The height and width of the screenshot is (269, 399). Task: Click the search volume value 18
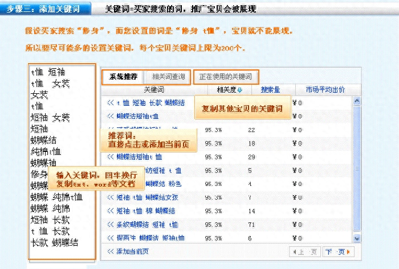click(x=252, y=143)
